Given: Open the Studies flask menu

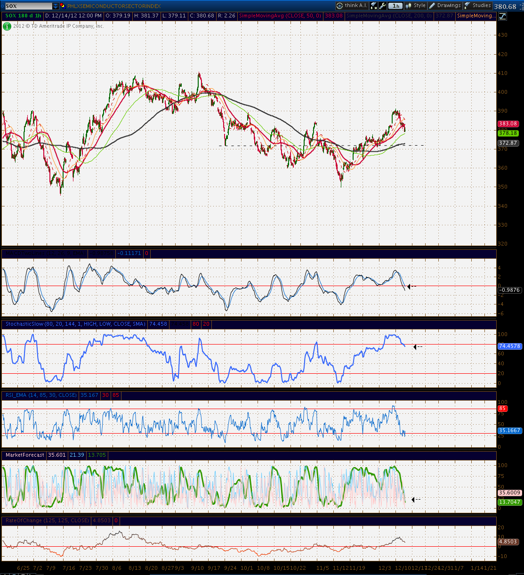Looking at the screenshot, I should pos(478,6).
